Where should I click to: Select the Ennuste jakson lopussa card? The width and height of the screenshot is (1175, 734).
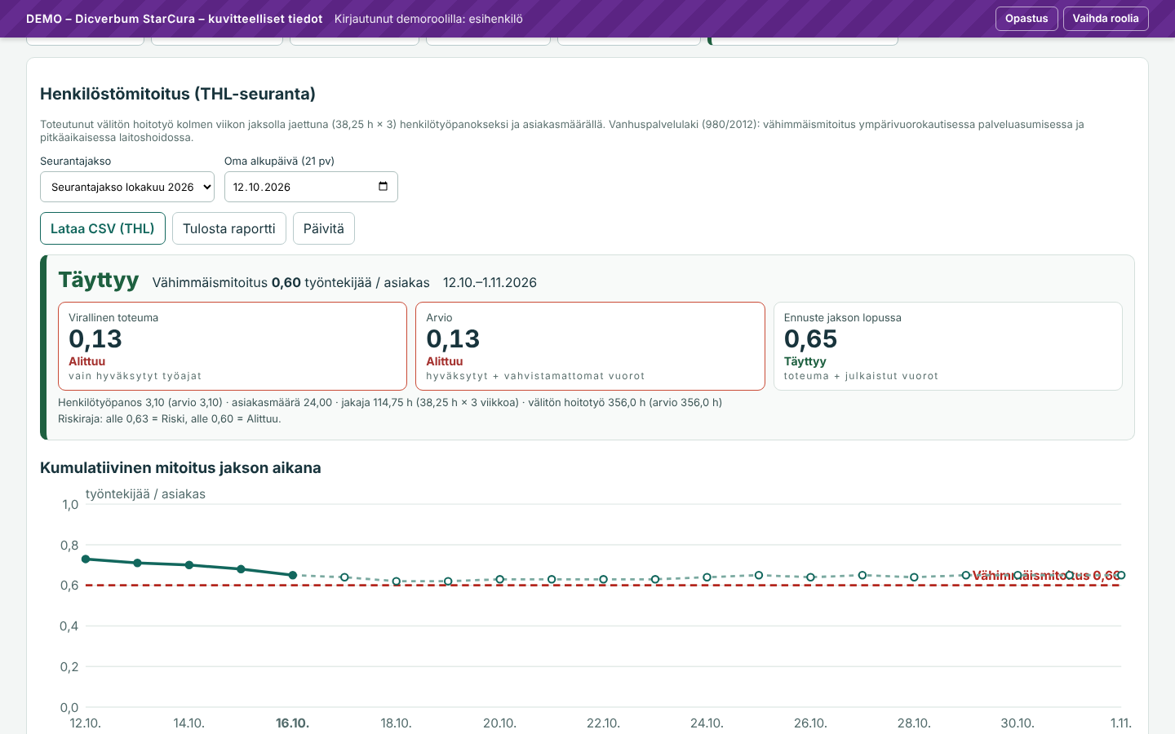(948, 347)
